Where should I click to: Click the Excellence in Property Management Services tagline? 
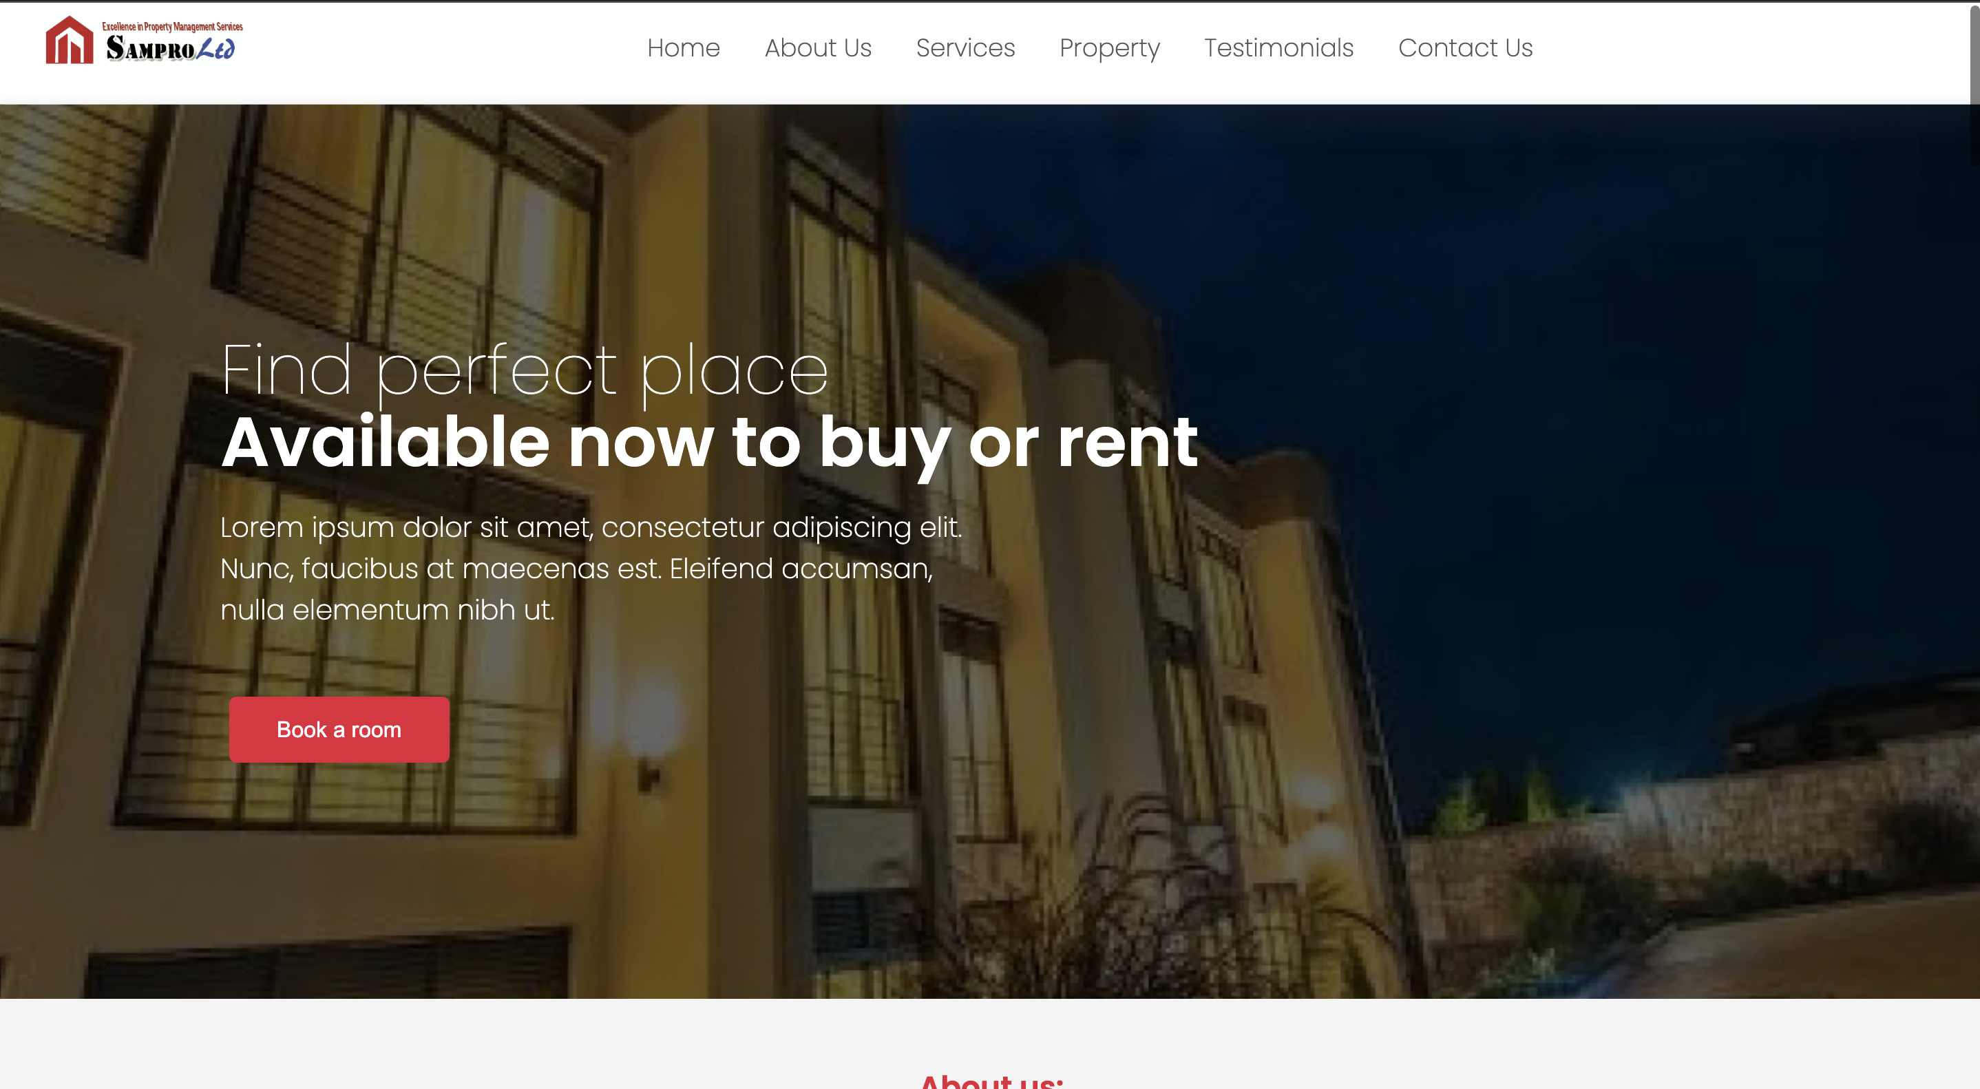(x=172, y=27)
